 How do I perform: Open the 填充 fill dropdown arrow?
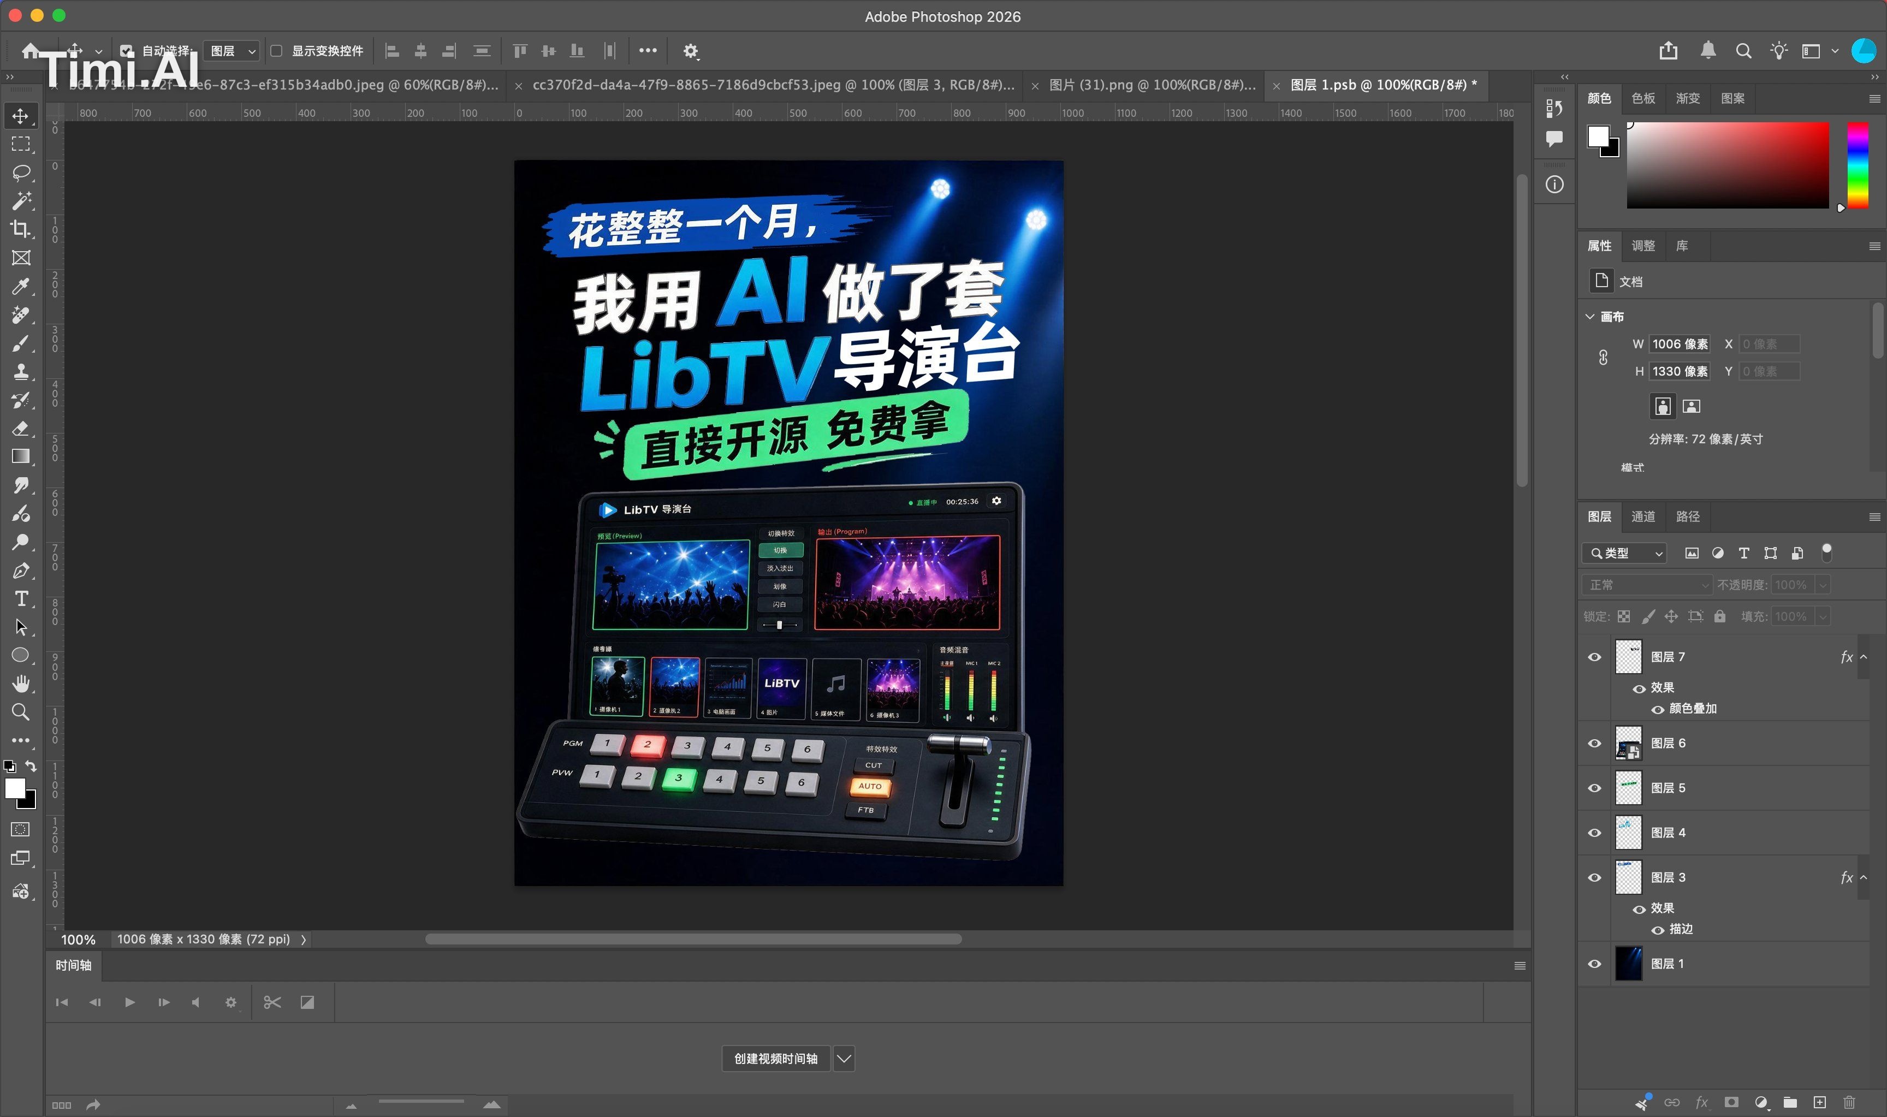(x=1823, y=616)
